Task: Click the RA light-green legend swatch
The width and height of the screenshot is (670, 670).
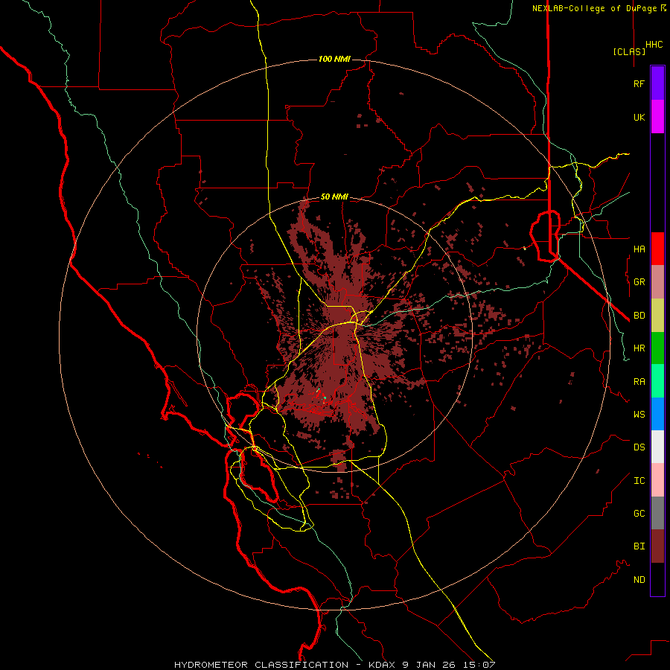Action: point(657,381)
